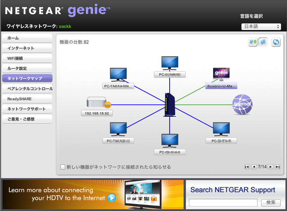Click the Internet globe icon
The image size is (287, 211).
[242, 104]
